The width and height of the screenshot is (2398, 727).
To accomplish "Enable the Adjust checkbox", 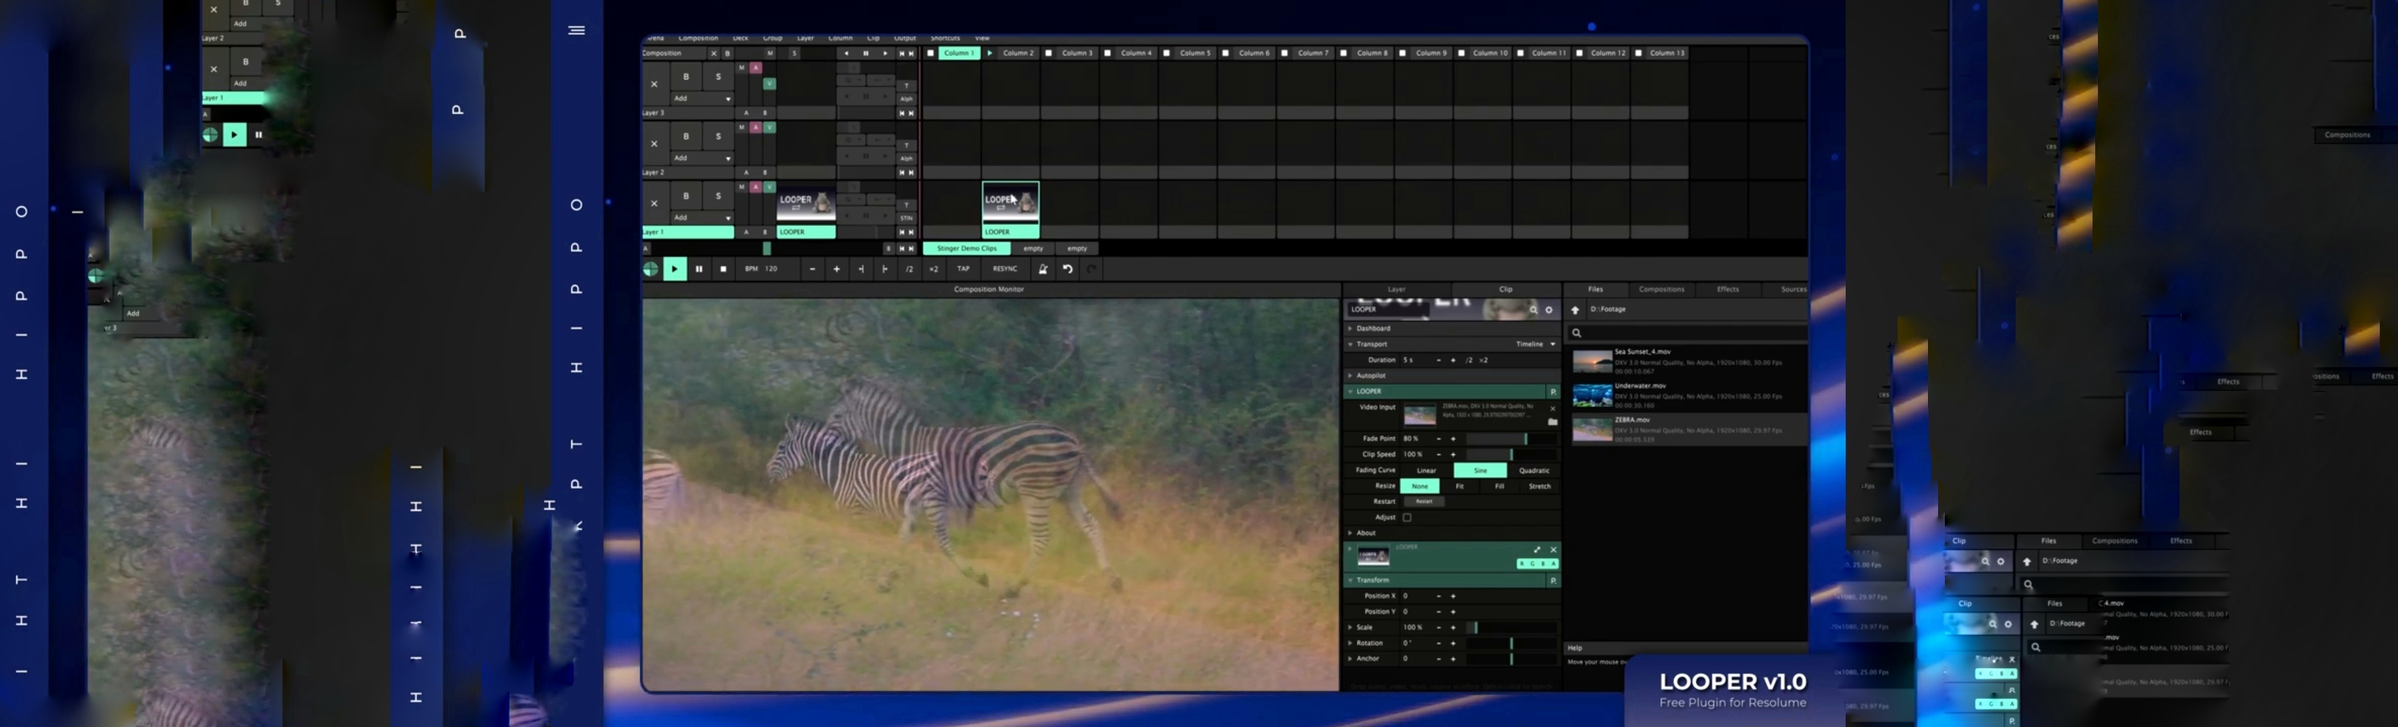I will click(x=1407, y=517).
